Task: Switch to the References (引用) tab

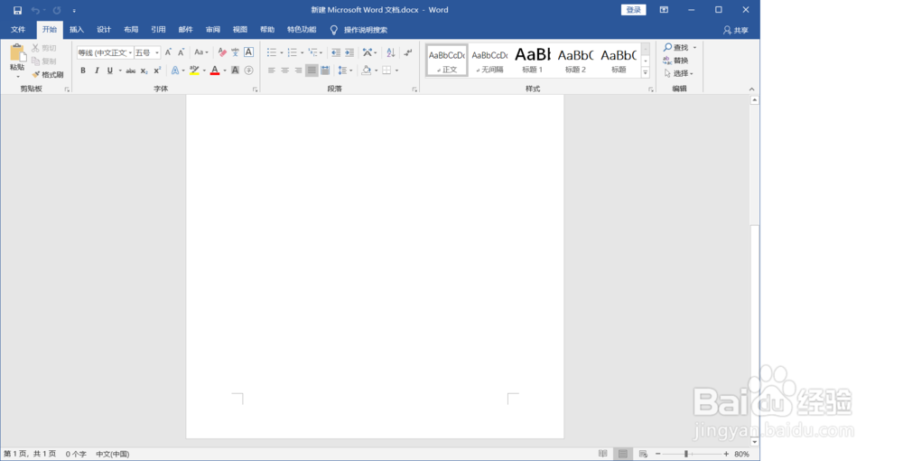Action: 158,30
